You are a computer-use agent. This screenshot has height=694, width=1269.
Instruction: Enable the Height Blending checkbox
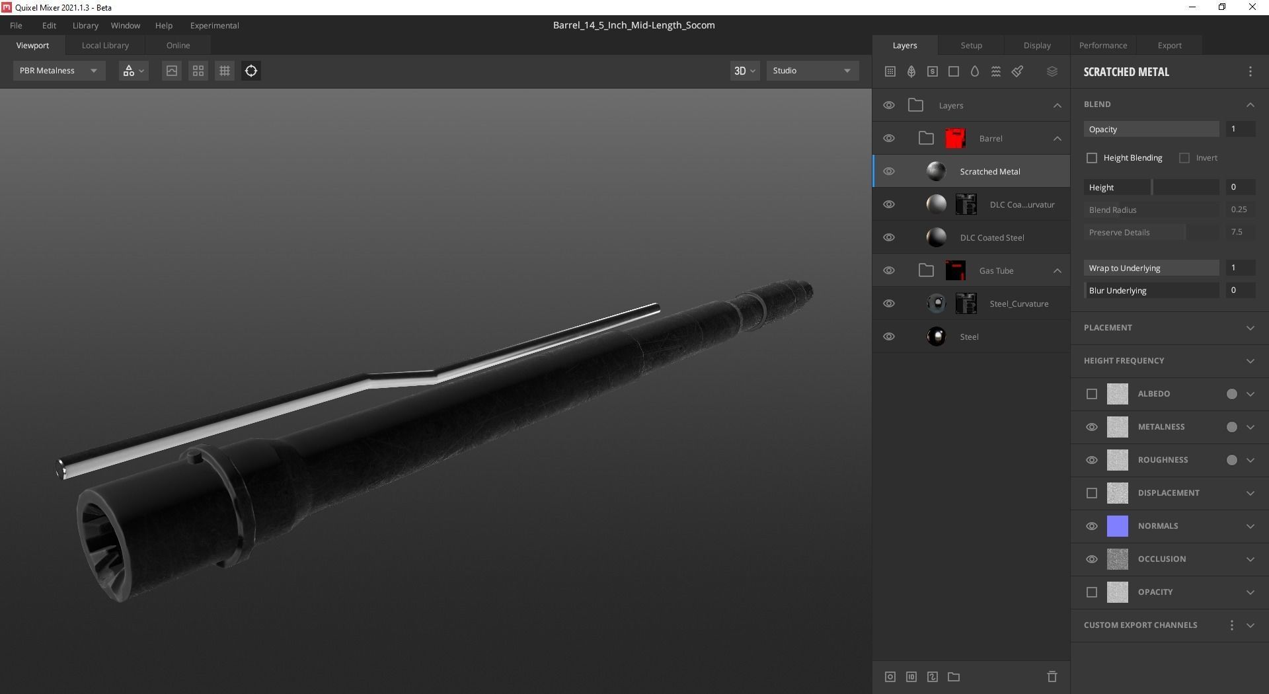tap(1091, 157)
